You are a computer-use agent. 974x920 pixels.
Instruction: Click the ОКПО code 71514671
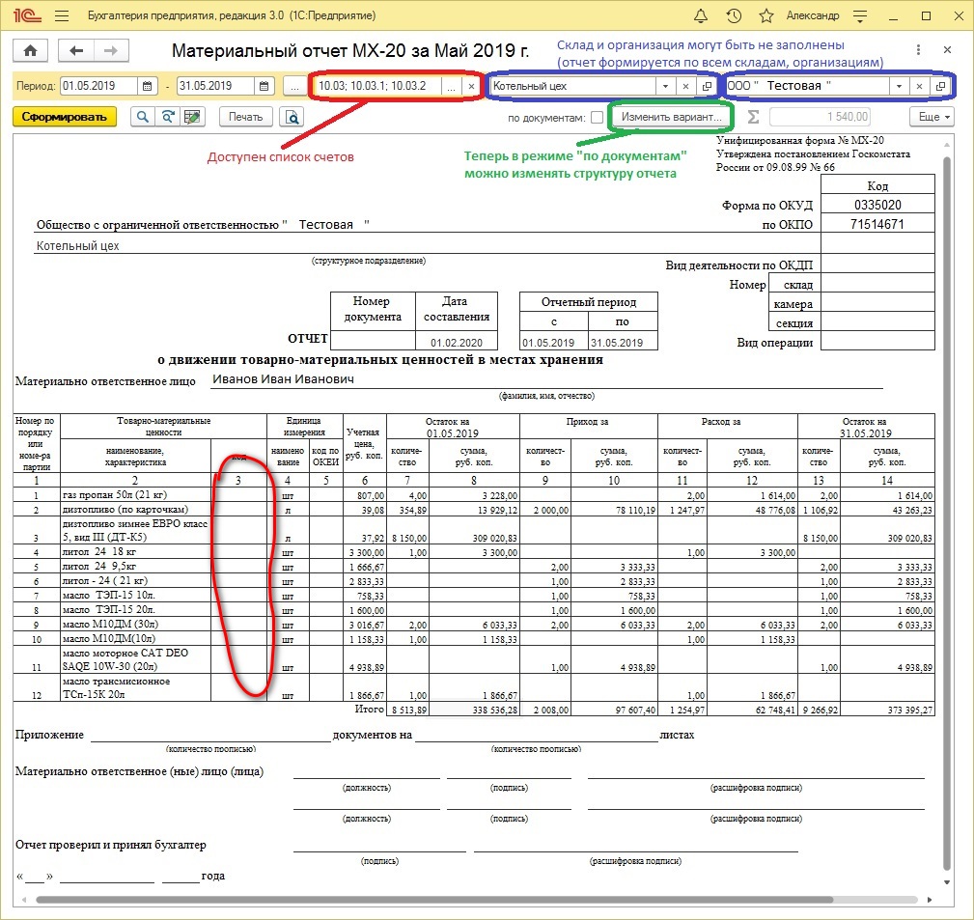[877, 224]
